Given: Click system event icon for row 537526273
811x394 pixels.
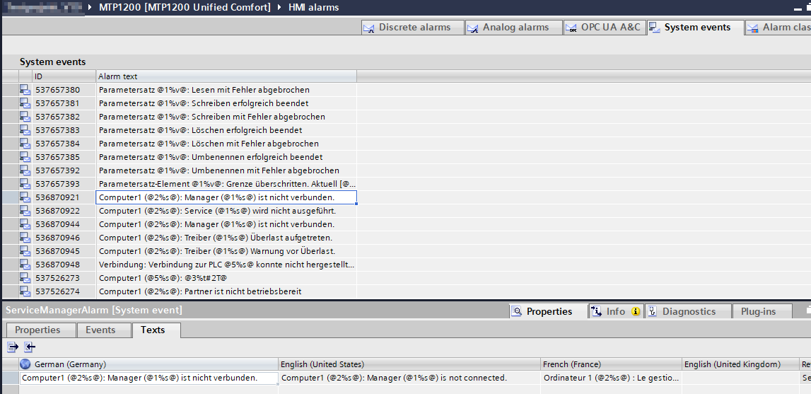Looking at the screenshot, I should coord(25,278).
